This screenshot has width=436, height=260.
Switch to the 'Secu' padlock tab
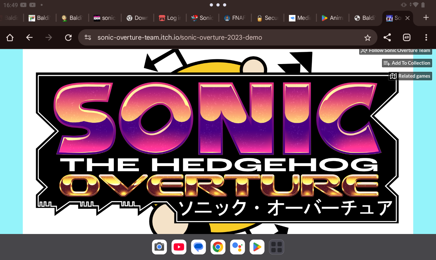(267, 18)
